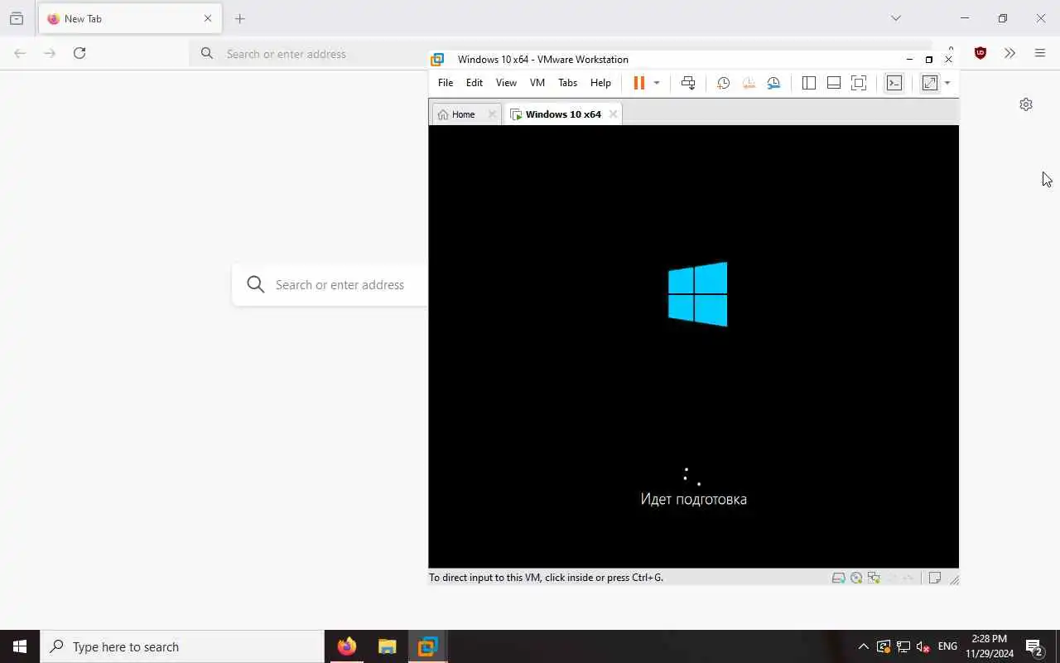
Task: Reload the page in Firefox
Action: tap(79, 53)
